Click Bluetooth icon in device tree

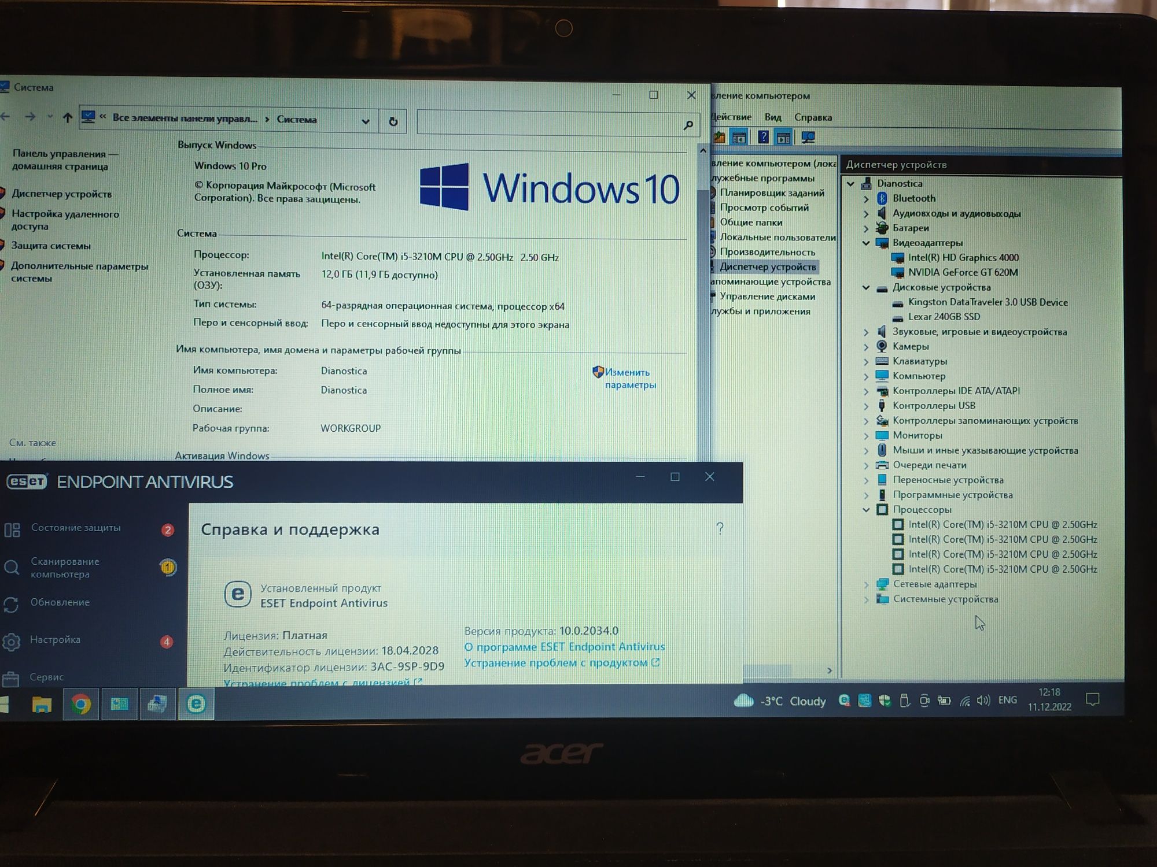tap(882, 198)
